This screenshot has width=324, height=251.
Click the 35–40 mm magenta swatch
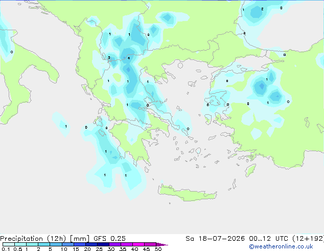(x=126, y=244)
